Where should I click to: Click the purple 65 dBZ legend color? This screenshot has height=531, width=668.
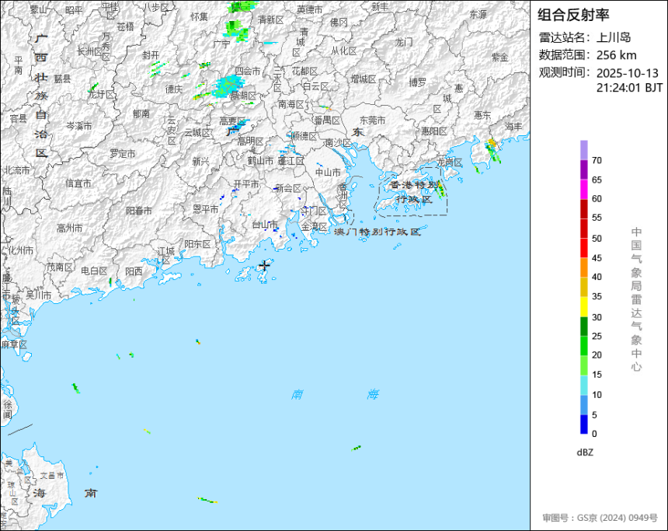(583, 169)
